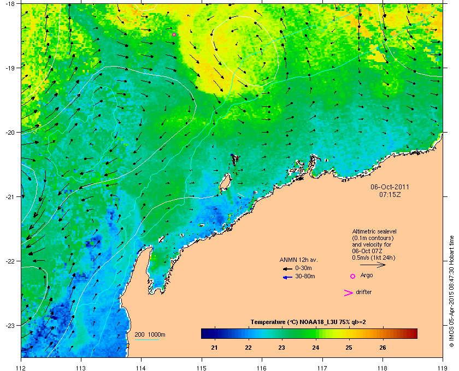Click the '(0.1m contours)' legend text

373,238
